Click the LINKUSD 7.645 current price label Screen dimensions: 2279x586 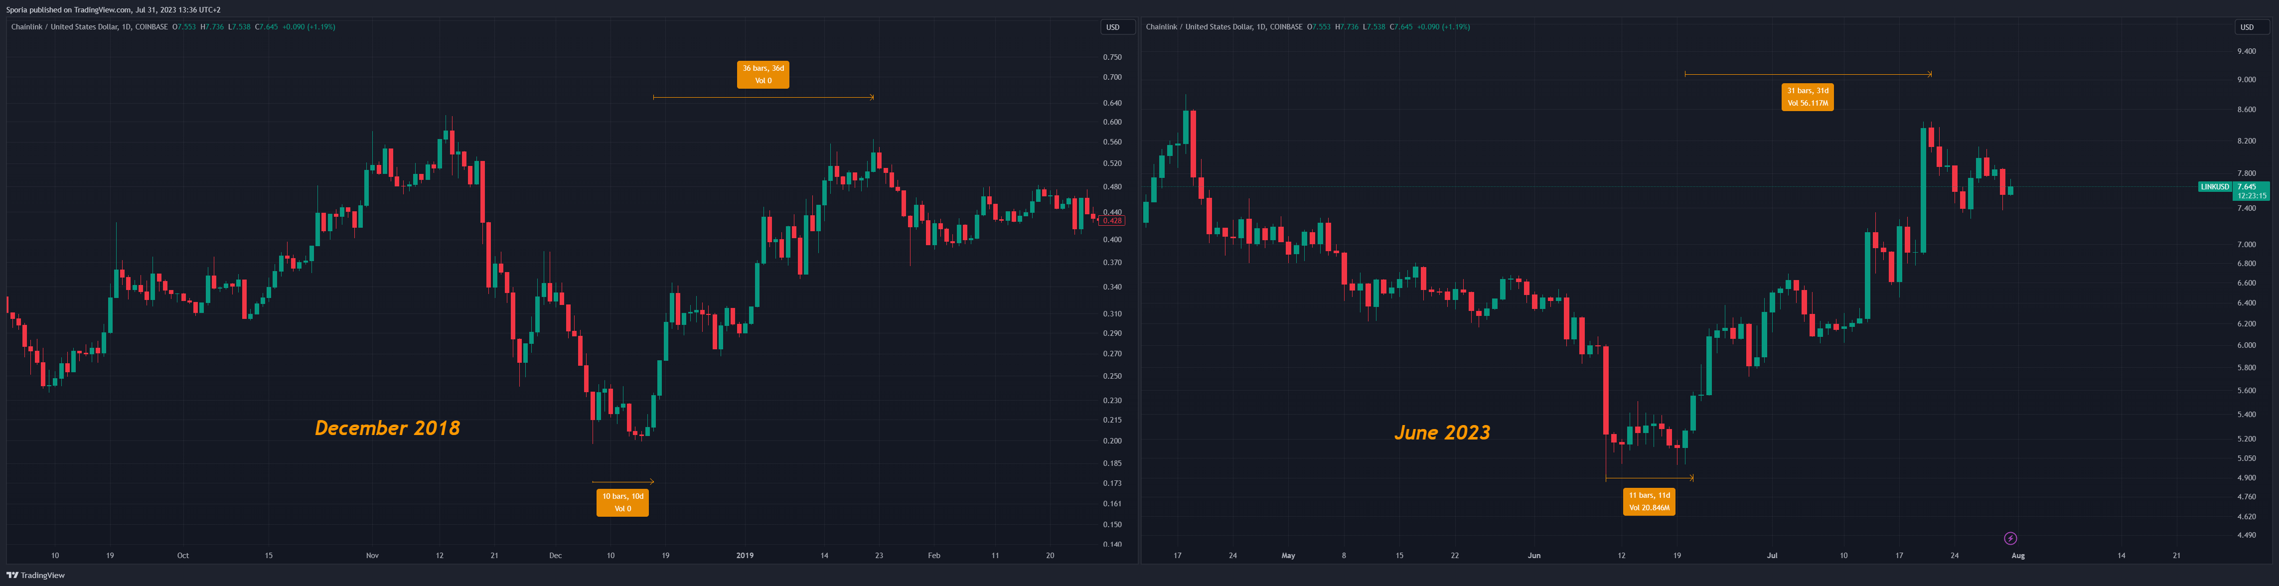point(2234,191)
